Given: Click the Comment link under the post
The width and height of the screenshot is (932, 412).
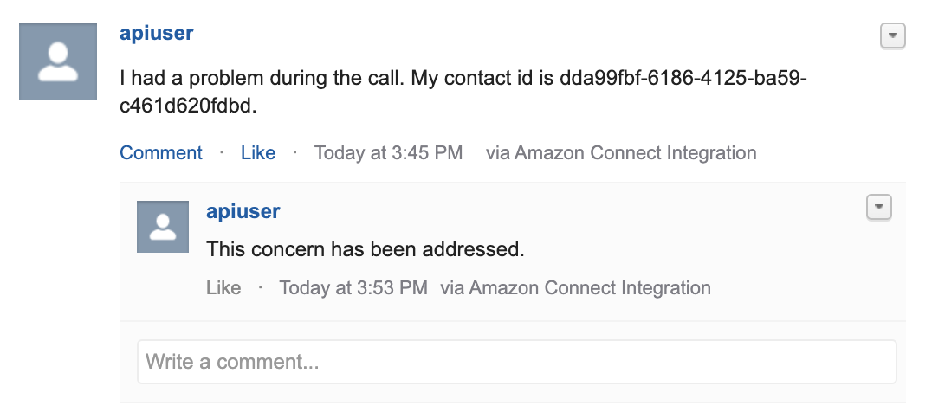Looking at the screenshot, I should (161, 152).
